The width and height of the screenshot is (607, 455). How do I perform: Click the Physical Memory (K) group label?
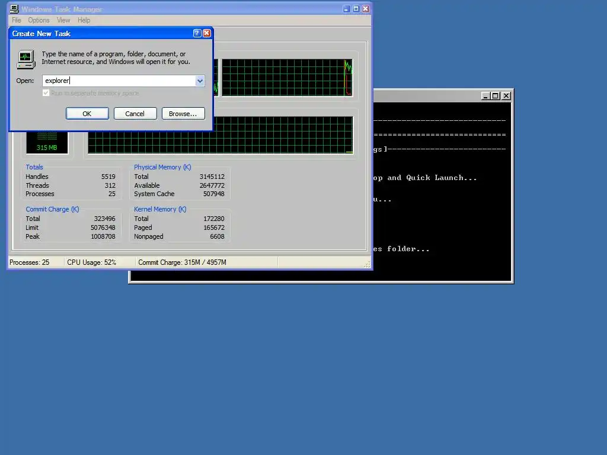coord(162,167)
